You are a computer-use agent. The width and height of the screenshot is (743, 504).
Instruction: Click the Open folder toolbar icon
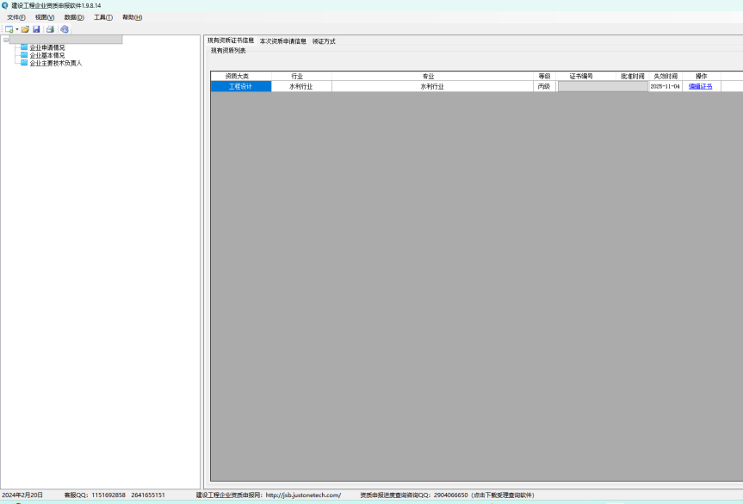click(x=26, y=29)
